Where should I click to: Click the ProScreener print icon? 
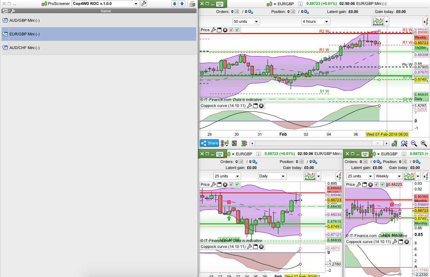click(x=192, y=4)
